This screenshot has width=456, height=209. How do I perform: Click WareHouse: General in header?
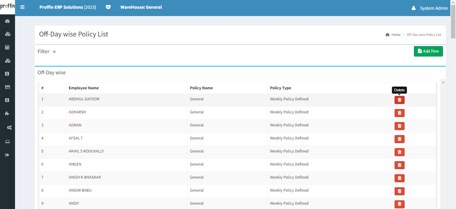click(141, 7)
